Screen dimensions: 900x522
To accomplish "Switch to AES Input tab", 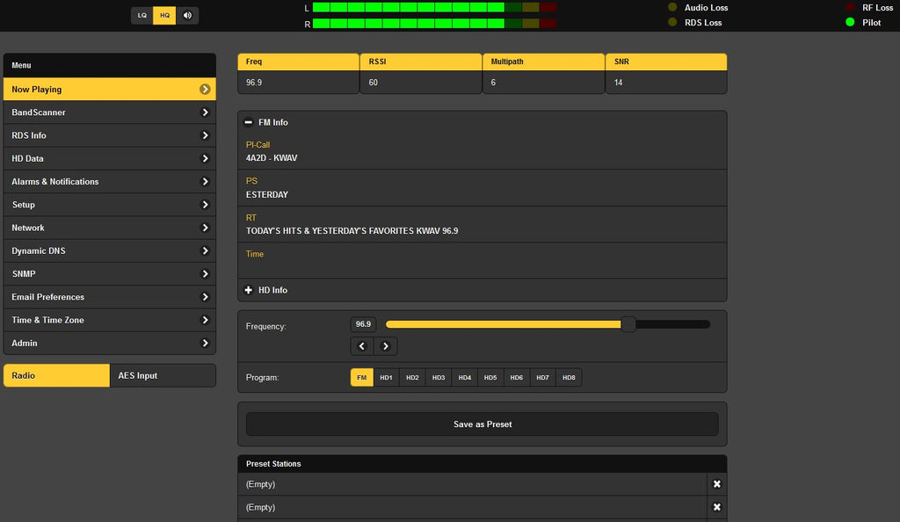I will click(163, 376).
